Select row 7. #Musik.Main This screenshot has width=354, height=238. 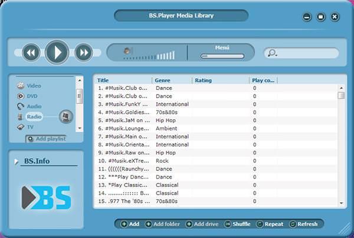[215, 136]
